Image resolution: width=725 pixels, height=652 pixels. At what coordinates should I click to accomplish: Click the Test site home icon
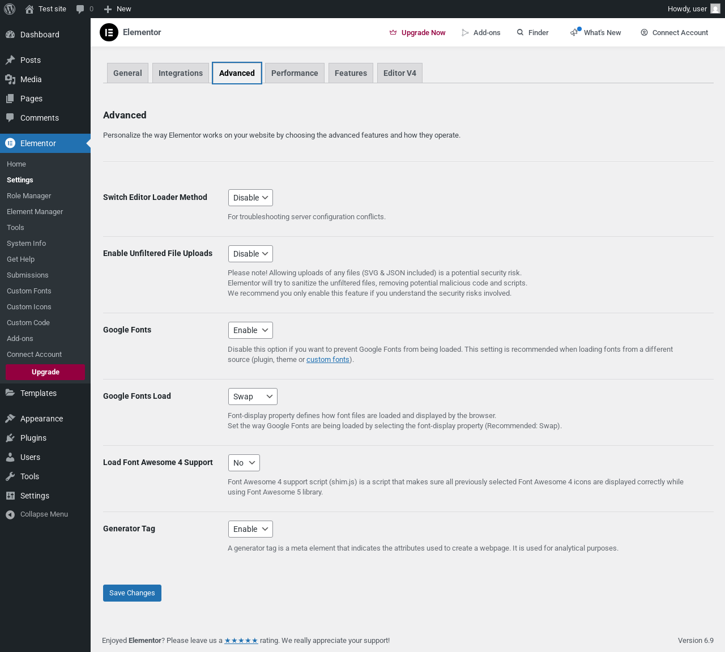[x=29, y=9]
